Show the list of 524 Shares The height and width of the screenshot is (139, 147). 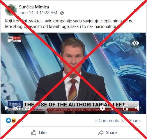click(x=131, y=121)
